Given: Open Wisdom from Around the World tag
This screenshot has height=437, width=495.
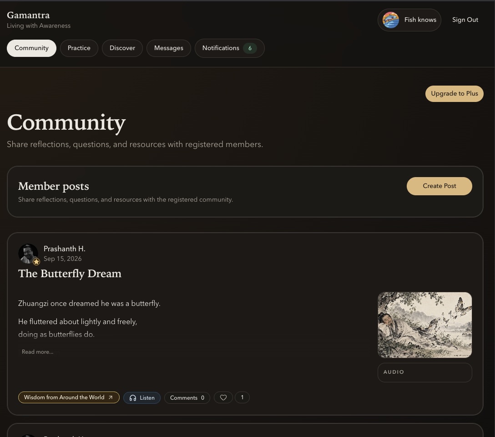Looking at the screenshot, I should 69,397.
